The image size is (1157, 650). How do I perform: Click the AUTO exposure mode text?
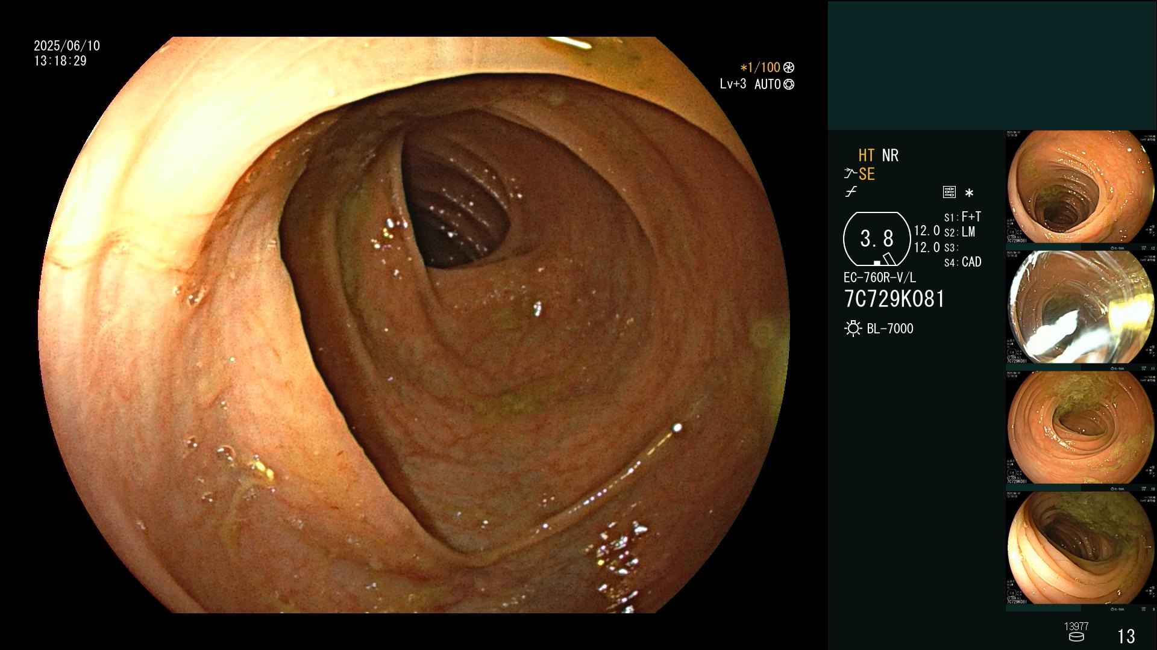[768, 84]
